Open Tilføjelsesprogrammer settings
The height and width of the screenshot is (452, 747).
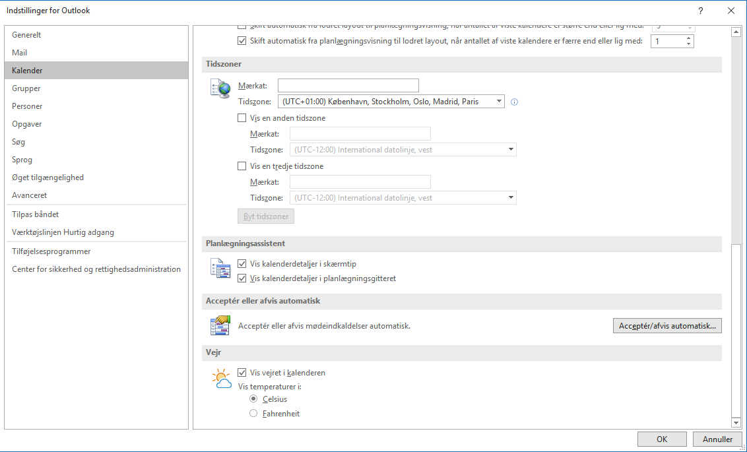coord(96,251)
